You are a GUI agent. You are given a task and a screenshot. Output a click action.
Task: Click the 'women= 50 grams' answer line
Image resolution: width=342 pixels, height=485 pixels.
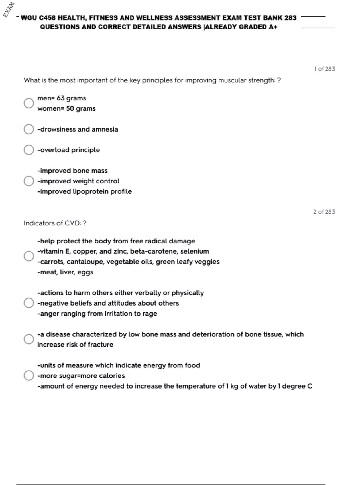pos(66,109)
